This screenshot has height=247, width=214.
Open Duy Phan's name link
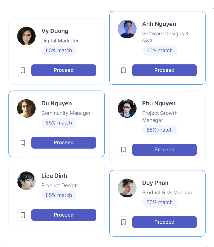(155, 183)
